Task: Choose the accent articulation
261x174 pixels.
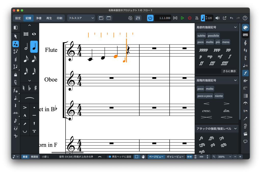Action: coord(25,108)
